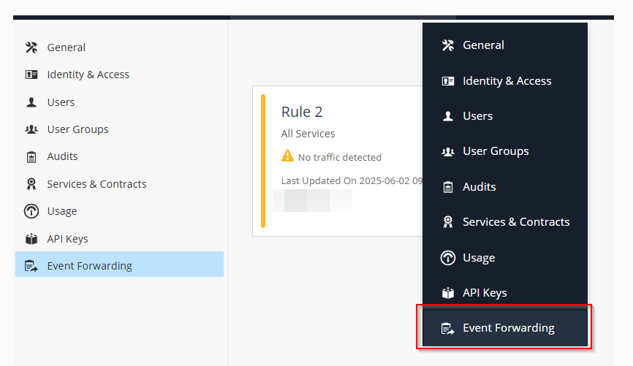Image resolution: width=633 pixels, height=366 pixels.
Task: Open User Groups from the dark menu
Action: [495, 151]
